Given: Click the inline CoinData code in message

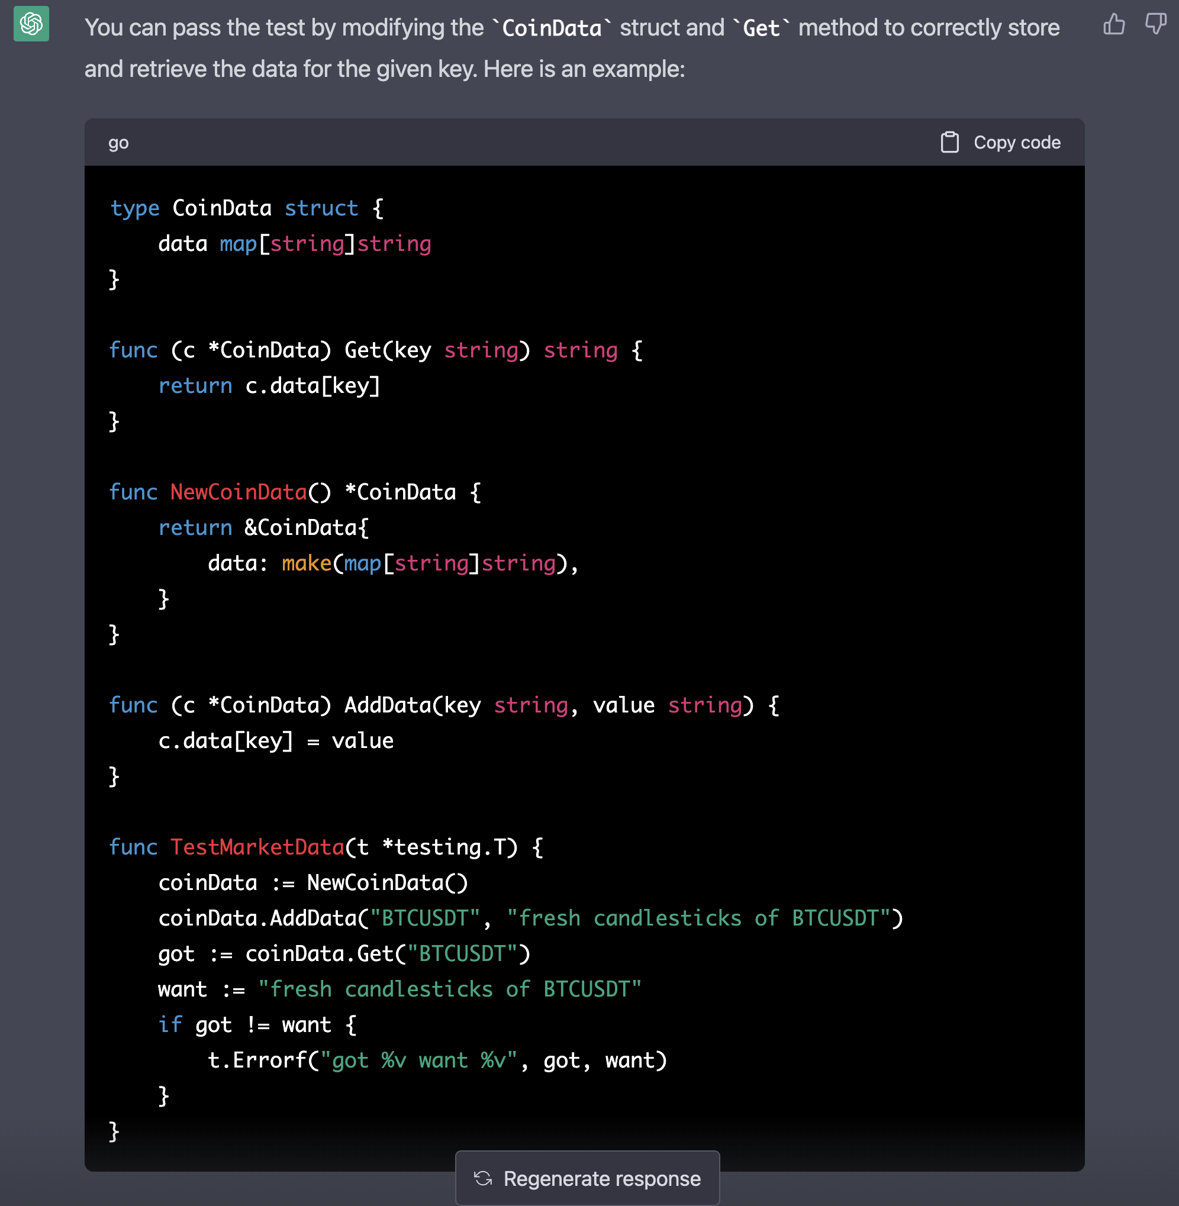Looking at the screenshot, I should (x=551, y=28).
